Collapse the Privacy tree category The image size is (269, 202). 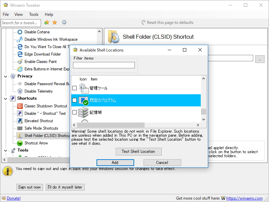tap(5, 76)
